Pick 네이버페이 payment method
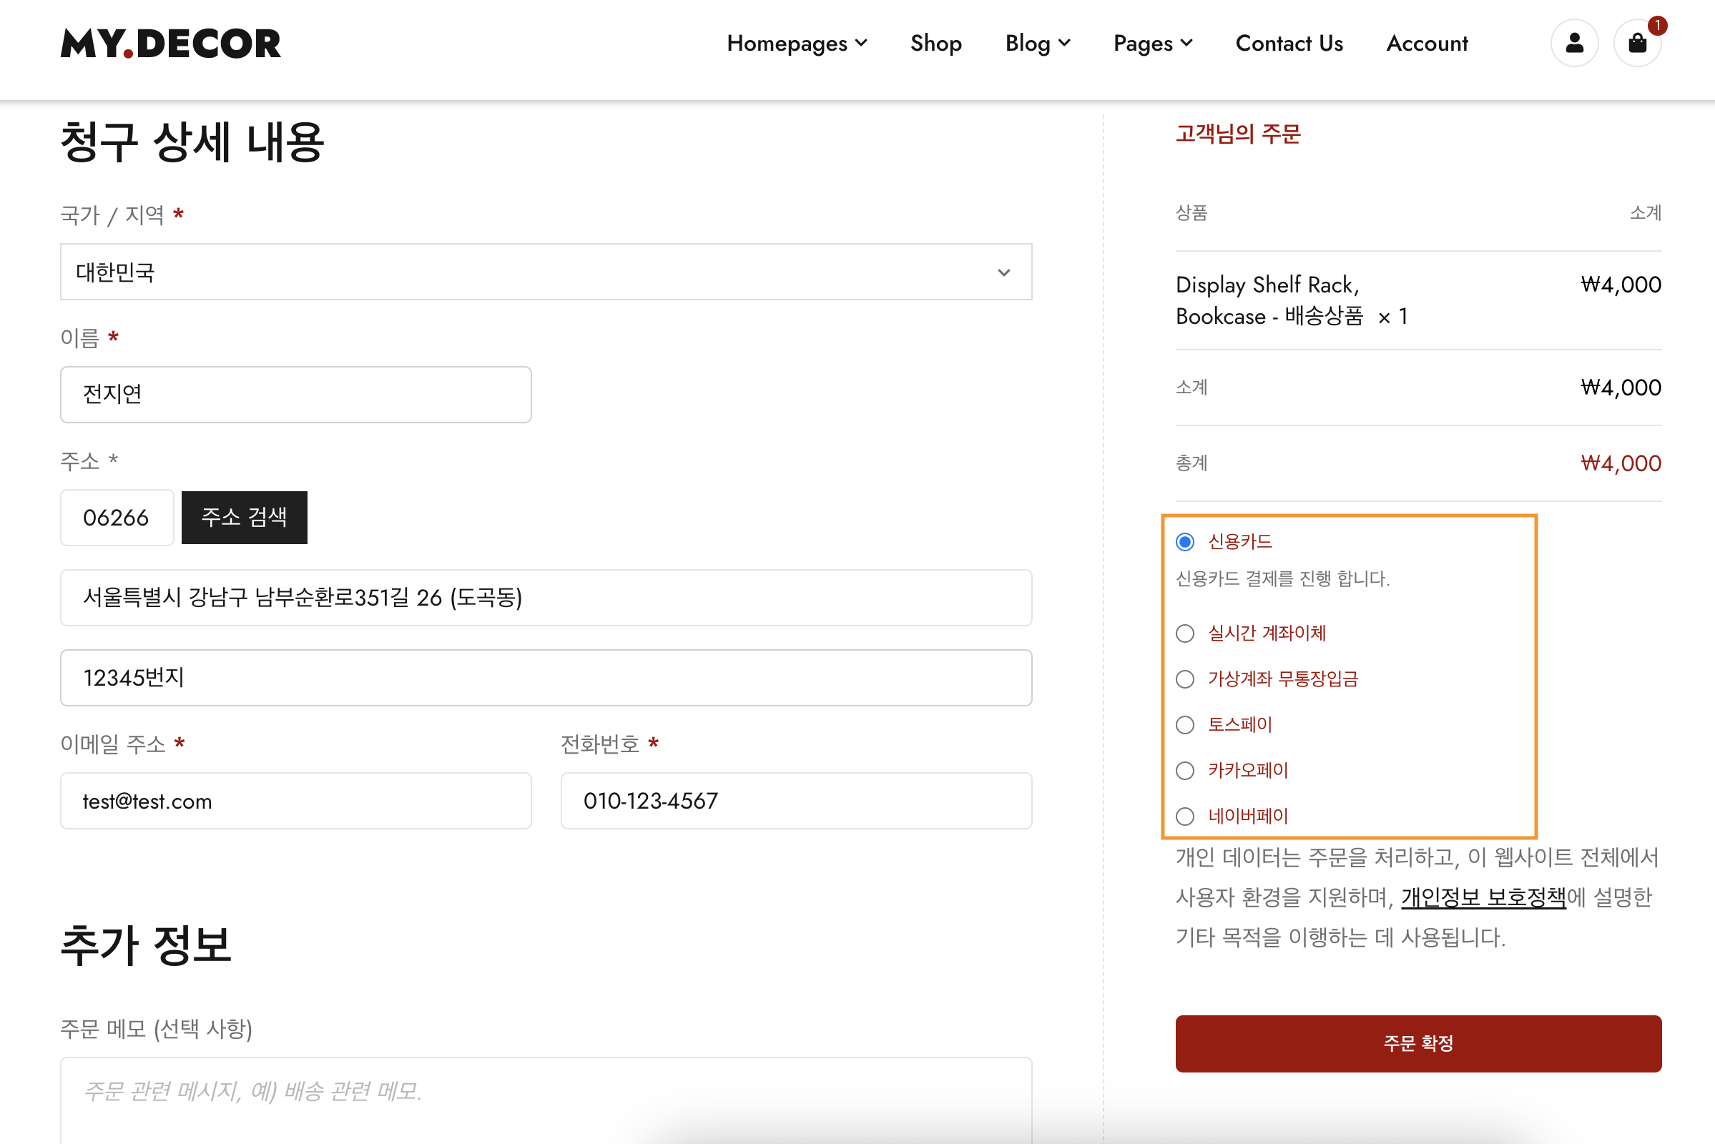 [1184, 816]
